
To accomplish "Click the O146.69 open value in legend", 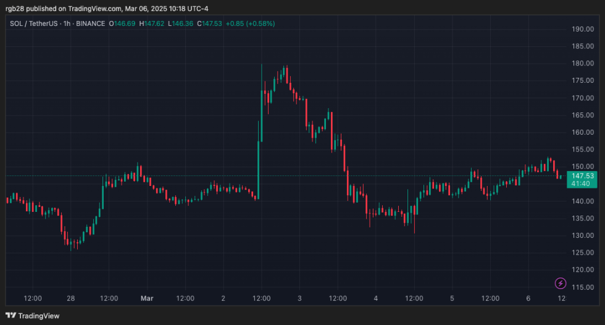I will (x=122, y=23).
